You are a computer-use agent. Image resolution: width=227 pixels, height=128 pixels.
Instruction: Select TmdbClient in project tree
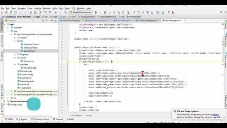point(26,88)
